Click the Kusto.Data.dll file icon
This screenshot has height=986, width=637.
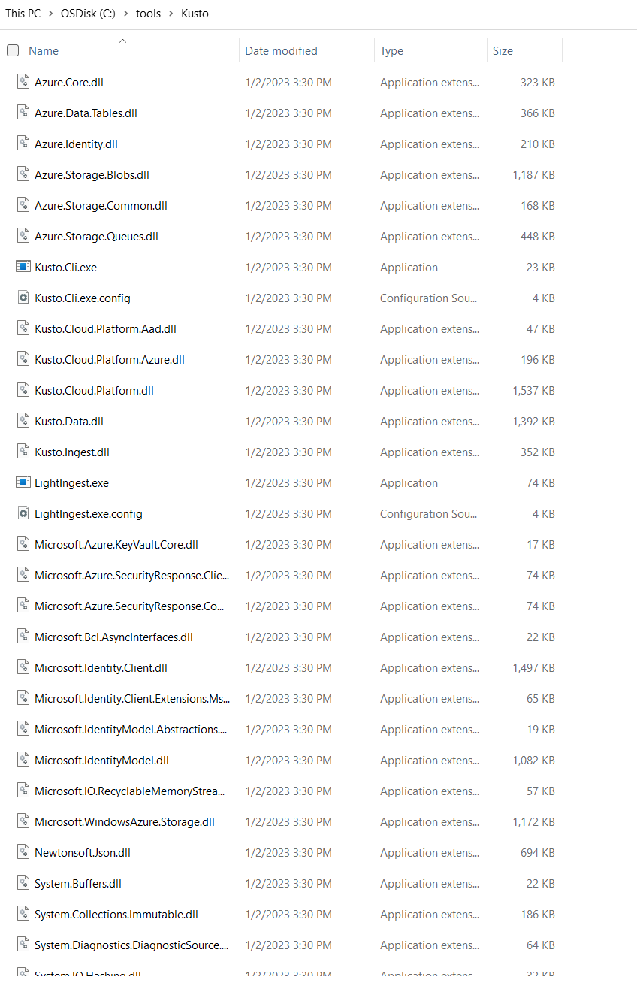(x=23, y=421)
